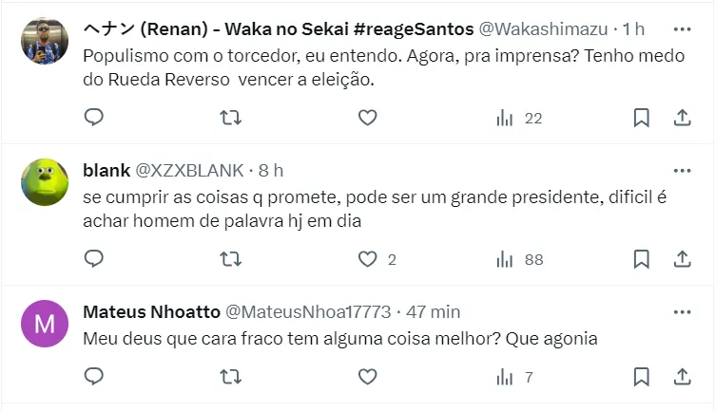Bookmark Wakashimazu's tweet
The width and height of the screenshot is (715, 411).
coord(642,118)
